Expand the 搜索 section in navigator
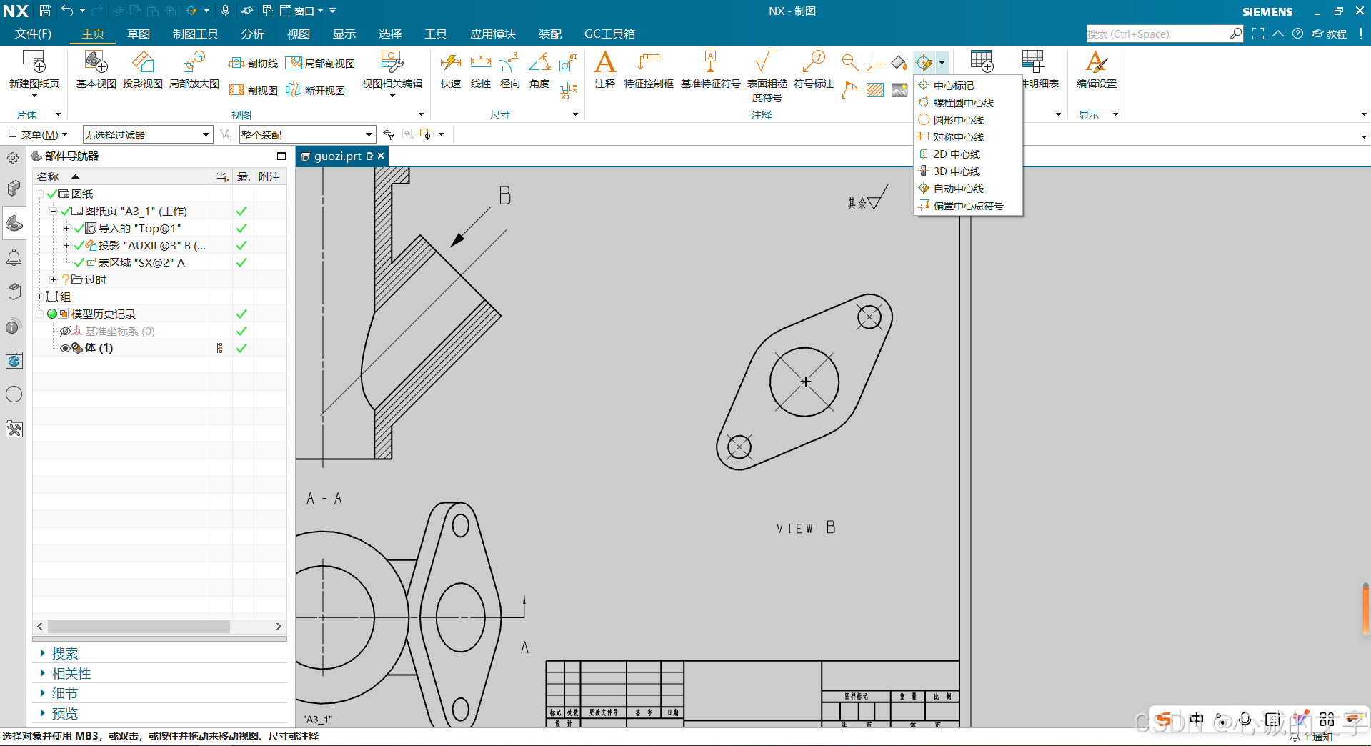The height and width of the screenshot is (746, 1371). click(42, 653)
